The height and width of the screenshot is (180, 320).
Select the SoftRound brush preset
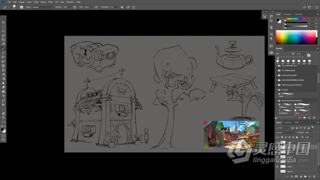coord(285,106)
